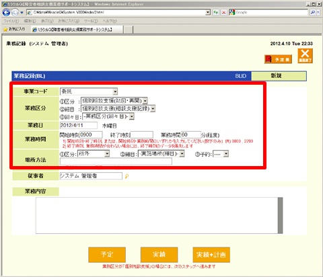Click the 開始時刻 field showing 0900
This screenshot has width=323, height=277.
(x=91, y=134)
